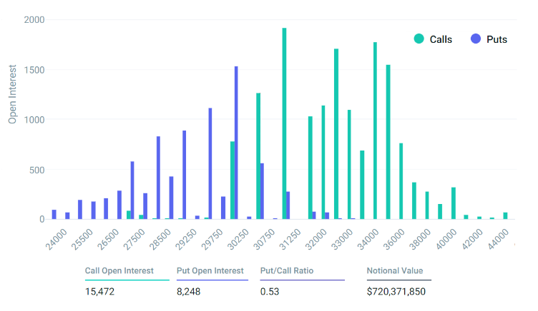
Task: Click the 15,472 call open interest value
Action: coord(99,292)
